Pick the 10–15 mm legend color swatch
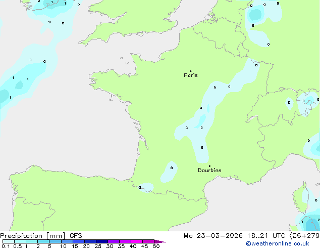320x248 pixels. (x=67, y=241)
